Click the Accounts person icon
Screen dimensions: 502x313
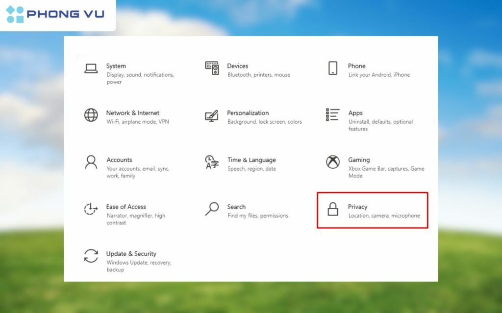[x=91, y=161]
